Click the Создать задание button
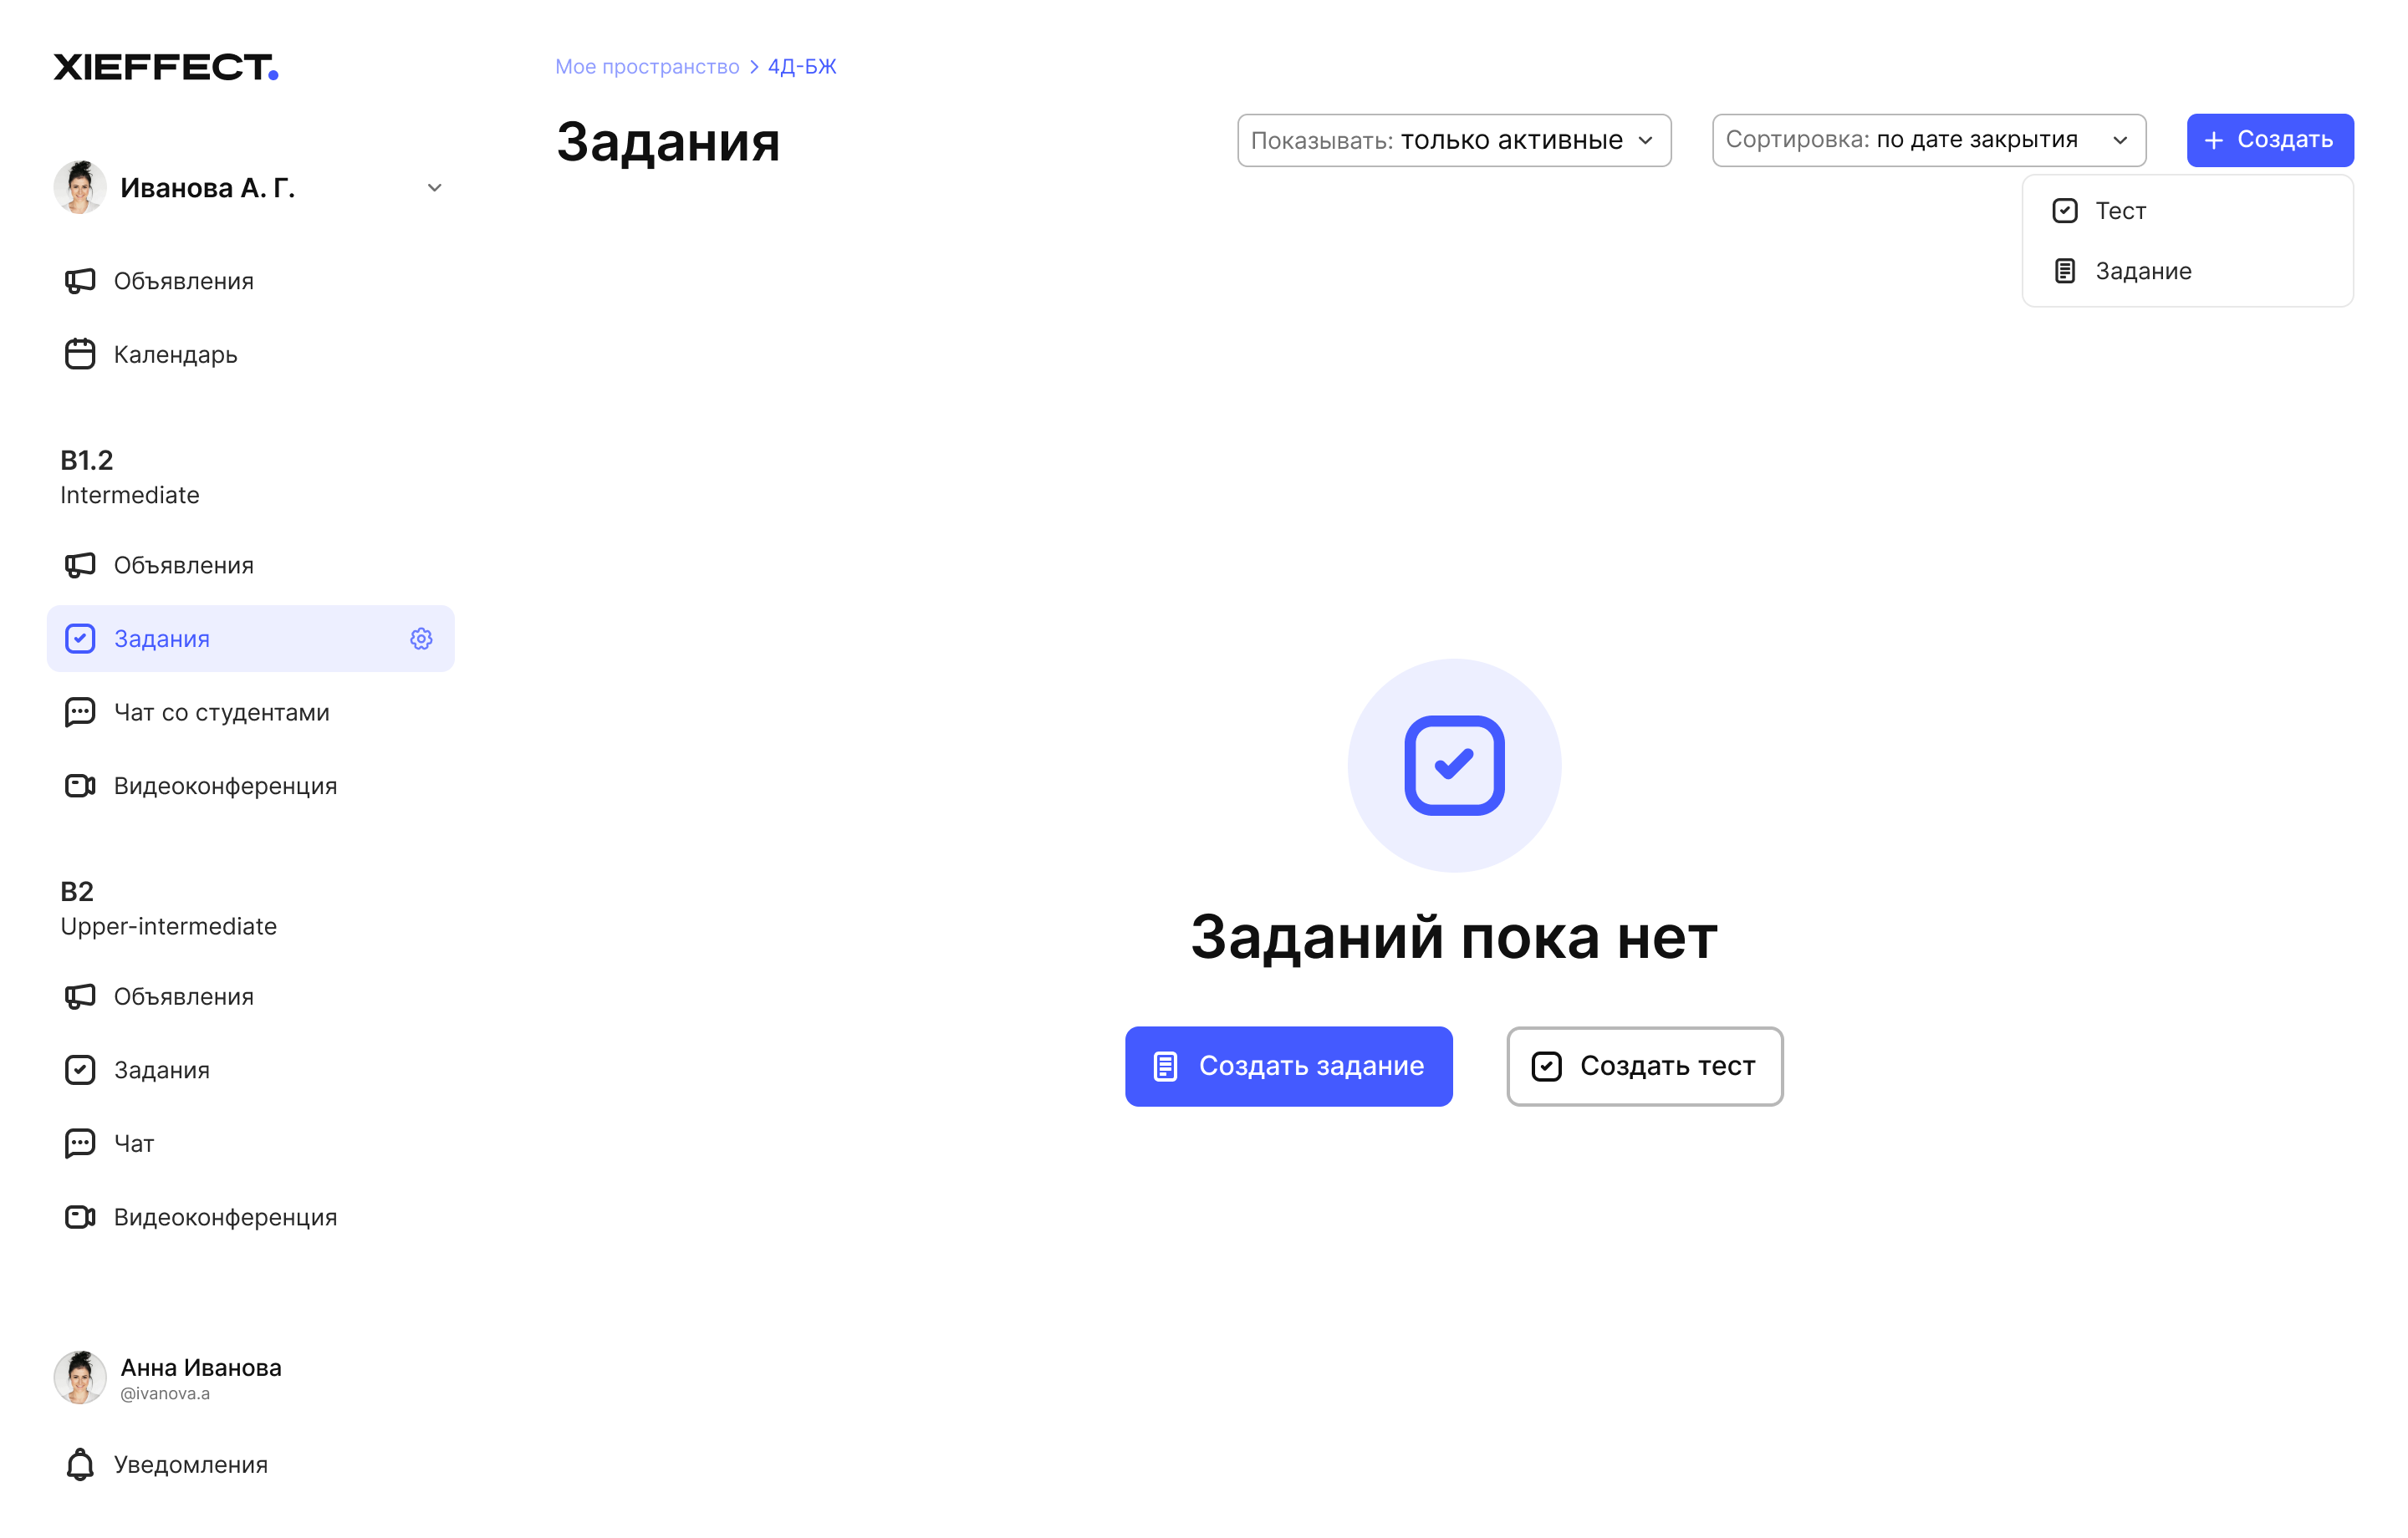The height and width of the screenshot is (1538, 2408). (x=1289, y=1066)
